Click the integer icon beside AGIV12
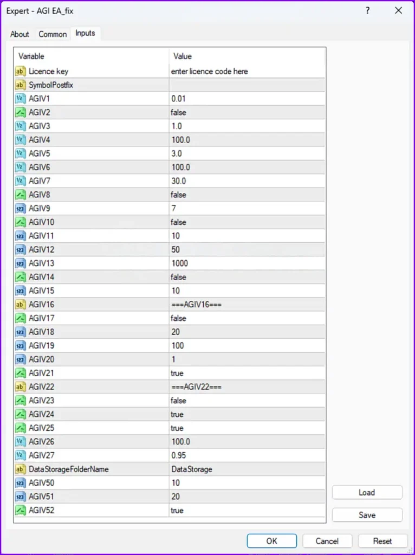 21,249
